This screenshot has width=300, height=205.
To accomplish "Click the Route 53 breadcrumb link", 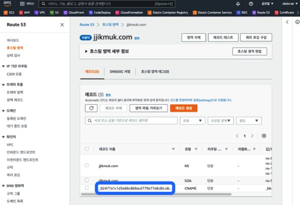I will click(x=87, y=25).
